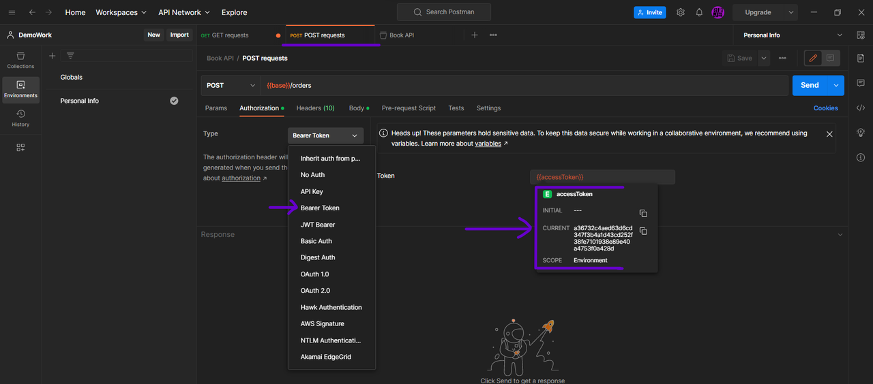
Task: Copy the CURRENT value of accessToken
Action: point(643,231)
